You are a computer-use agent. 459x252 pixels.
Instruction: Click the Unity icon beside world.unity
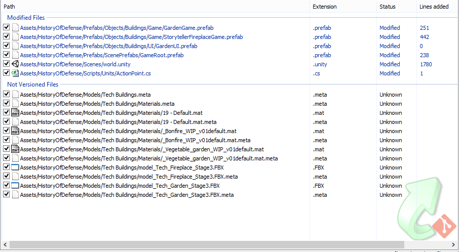coord(15,64)
